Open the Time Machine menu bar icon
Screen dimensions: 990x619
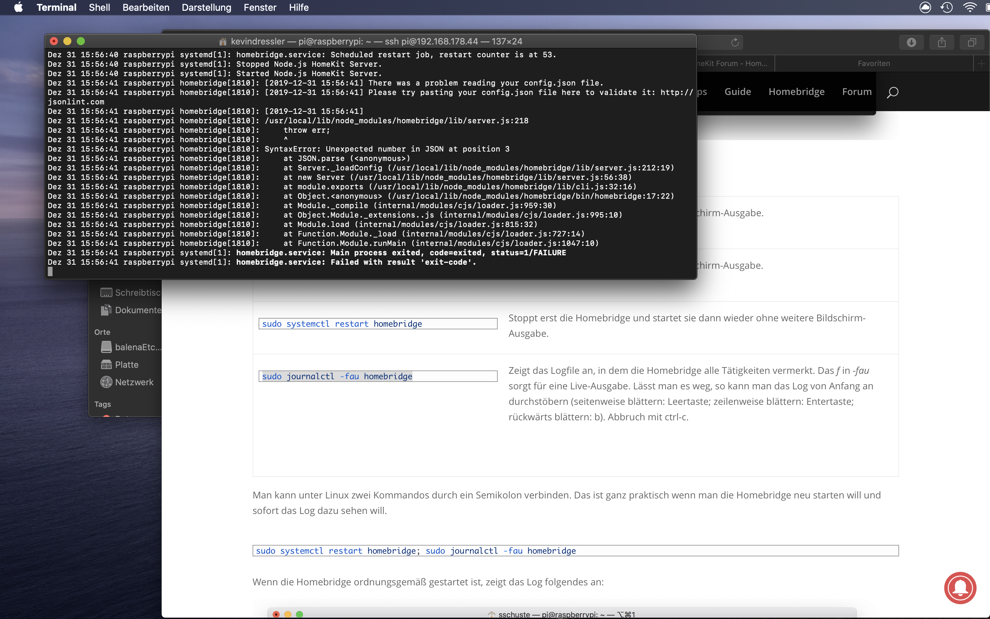[947, 7]
